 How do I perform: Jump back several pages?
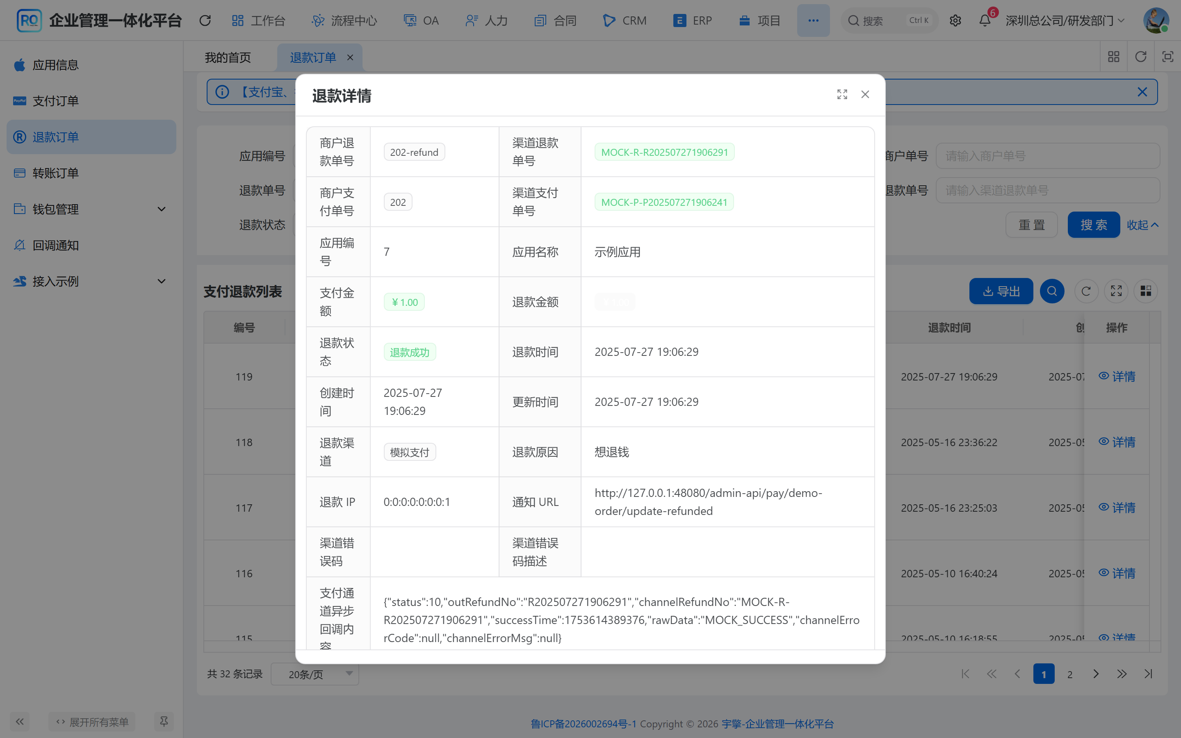(x=991, y=674)
